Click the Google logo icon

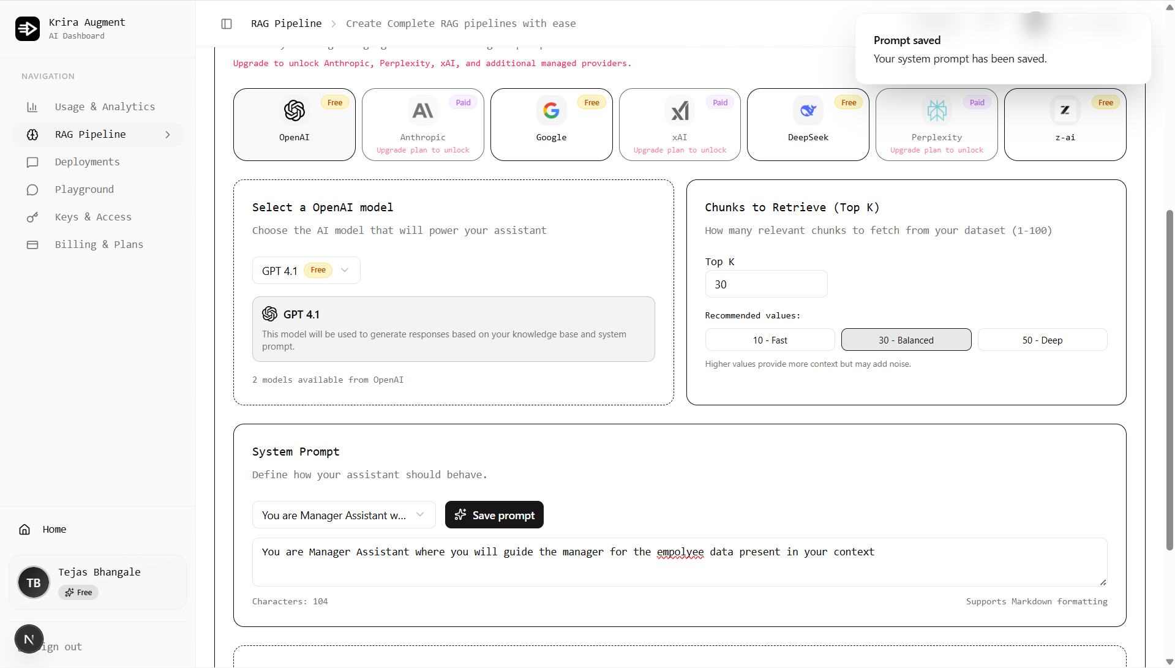pyautogui.click(x=551, y=111)
